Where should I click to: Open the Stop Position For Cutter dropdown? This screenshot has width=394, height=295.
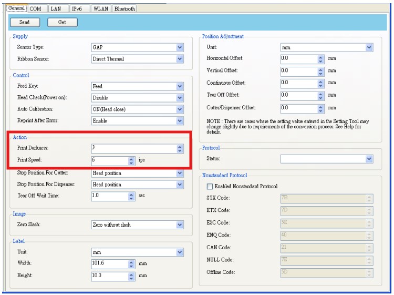(x=180, y=173)
